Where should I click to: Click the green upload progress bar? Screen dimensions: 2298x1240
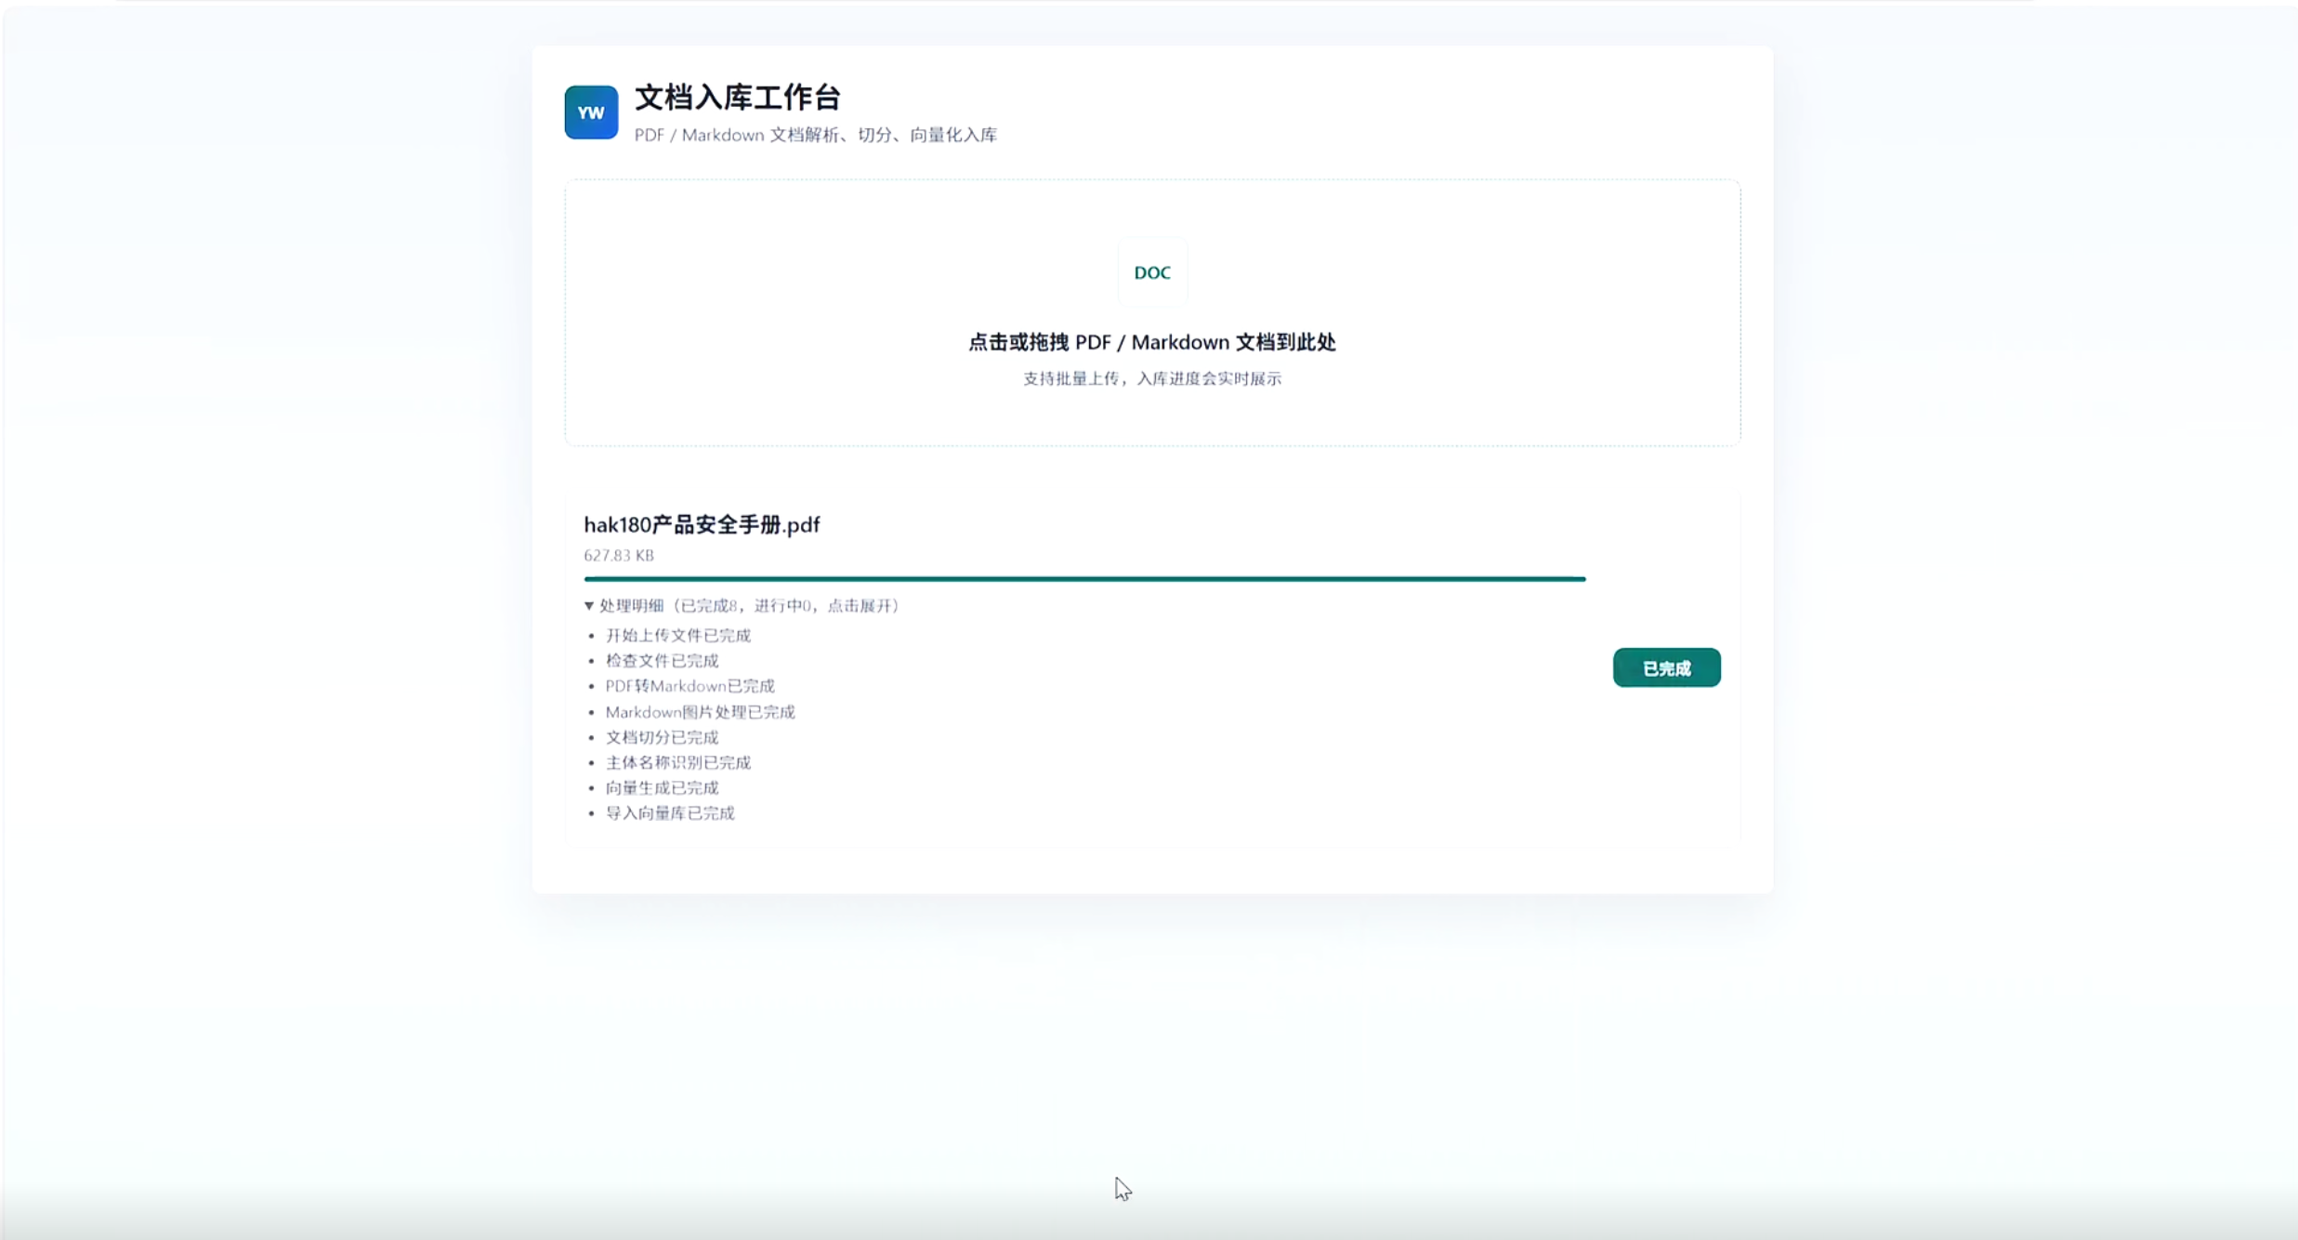[x=1084, y=579]
